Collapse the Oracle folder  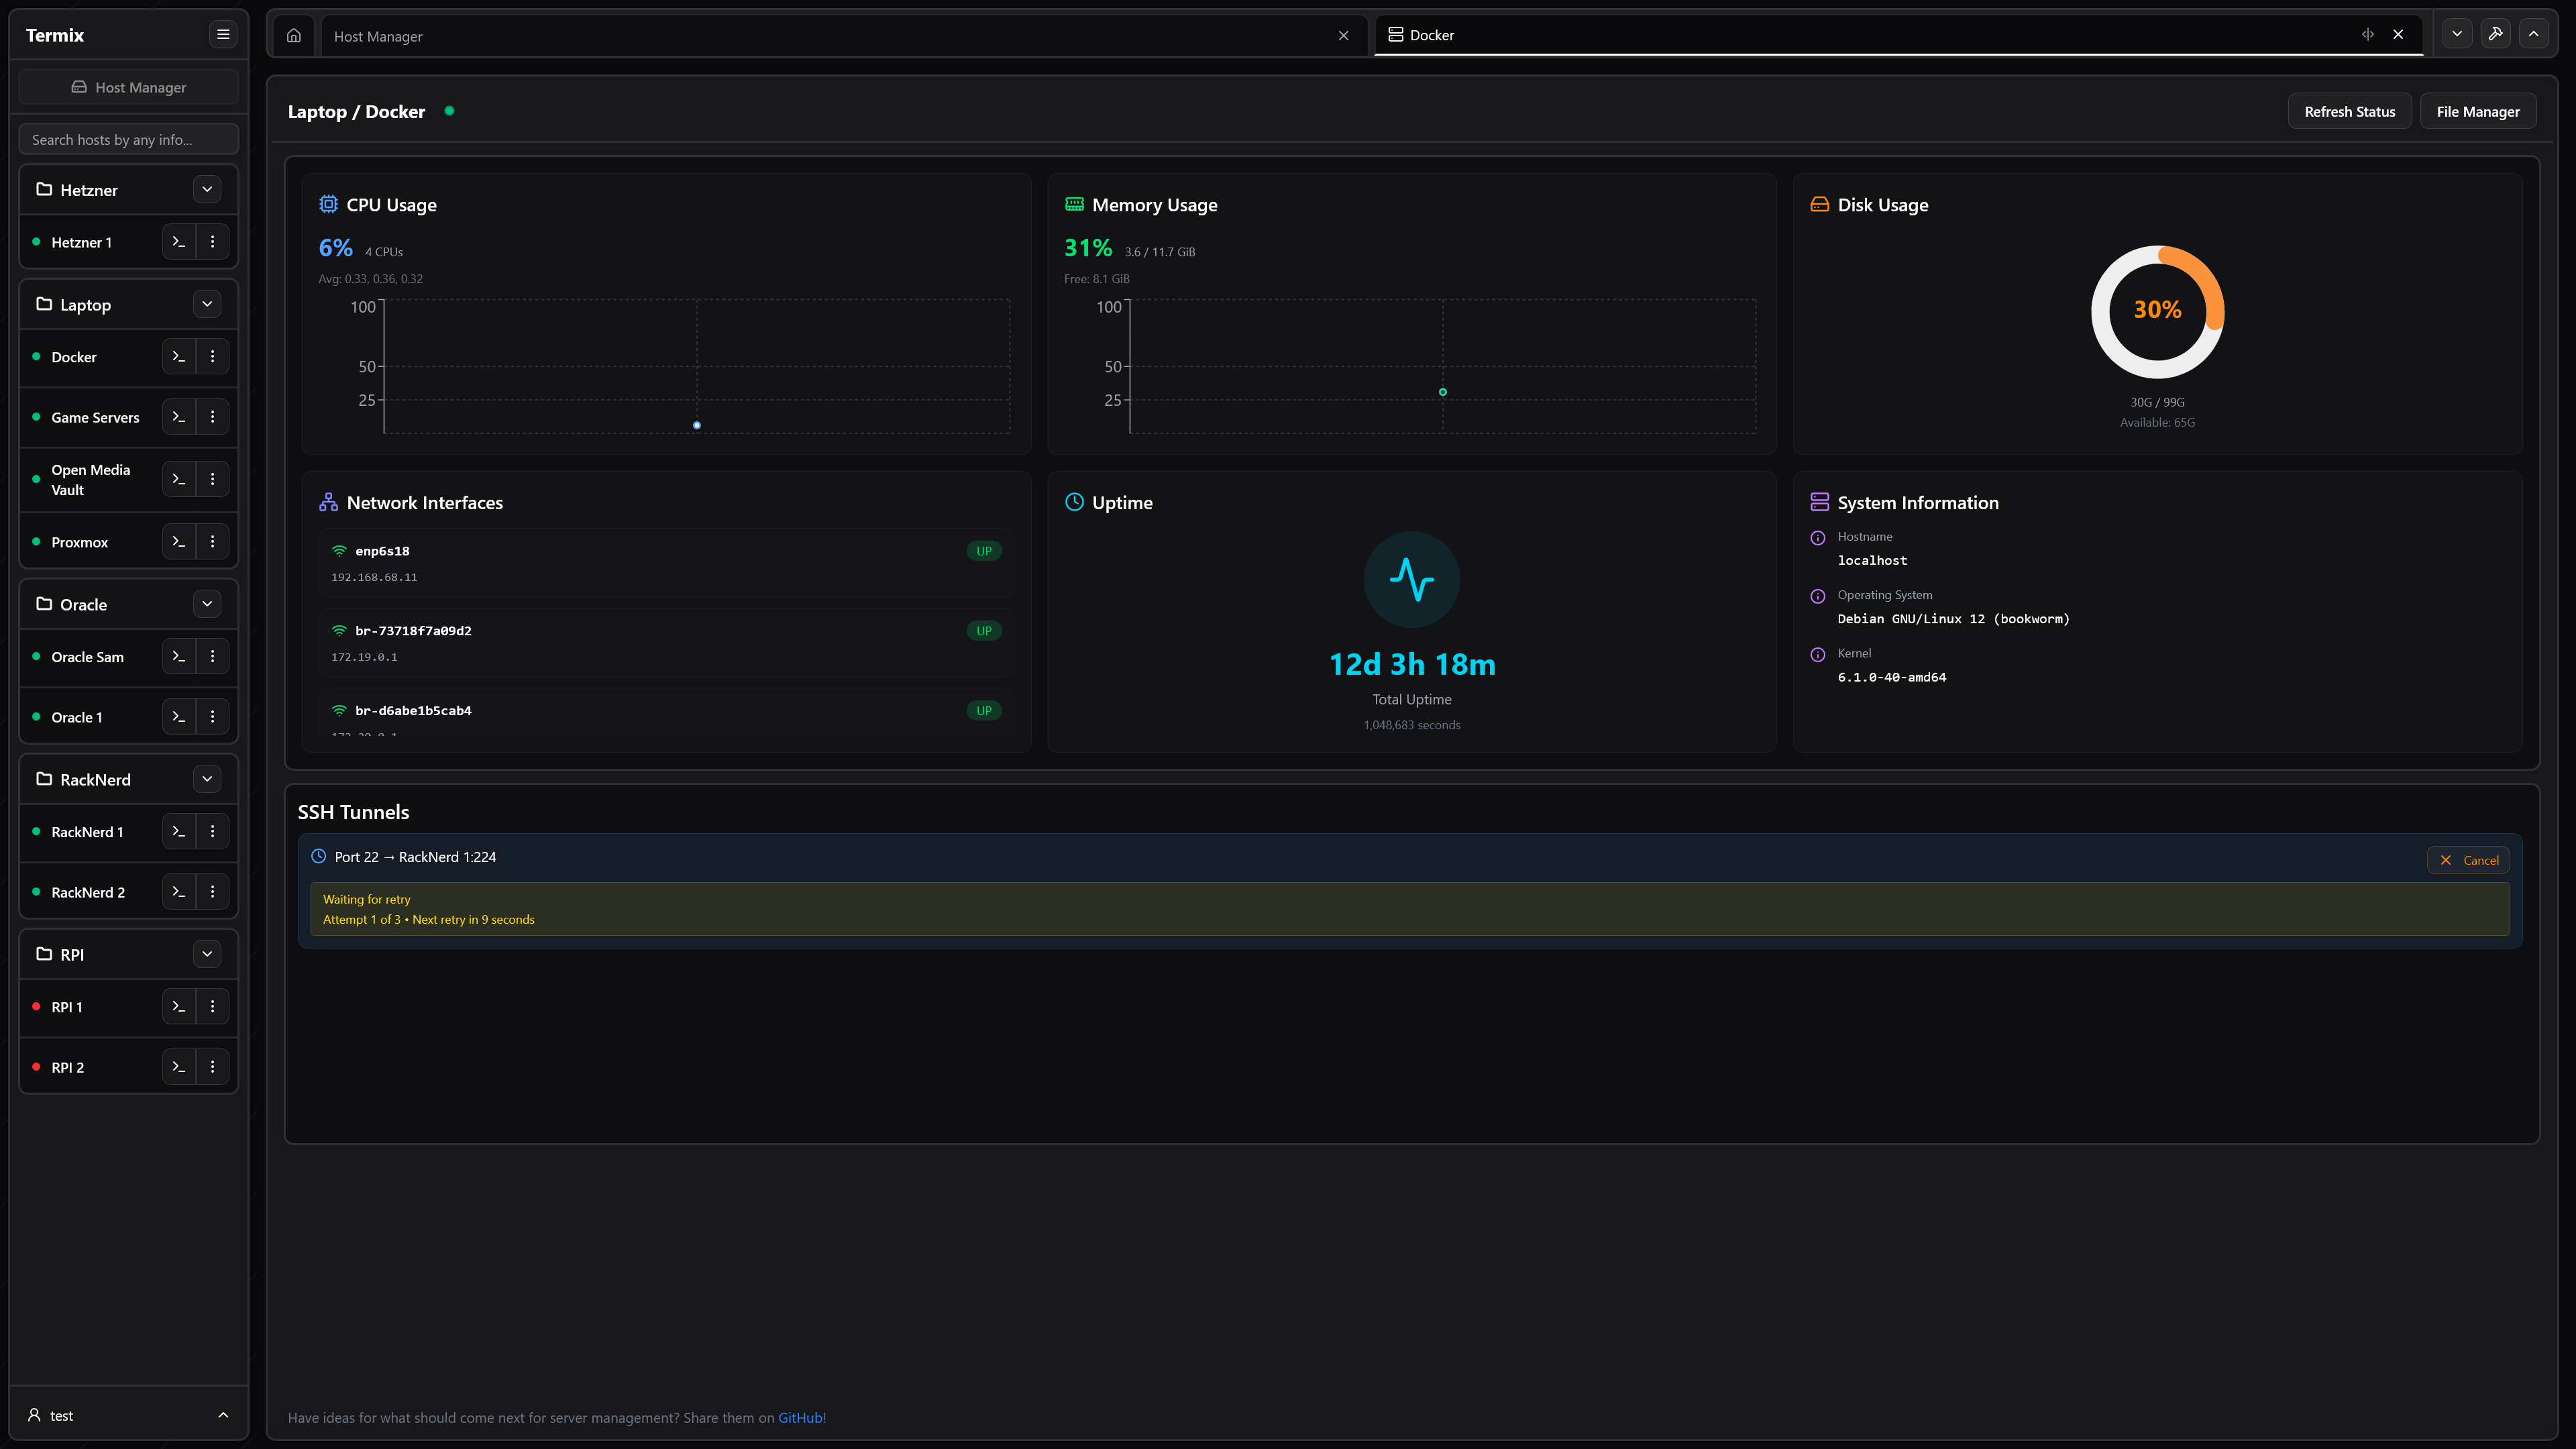(207, 604)
